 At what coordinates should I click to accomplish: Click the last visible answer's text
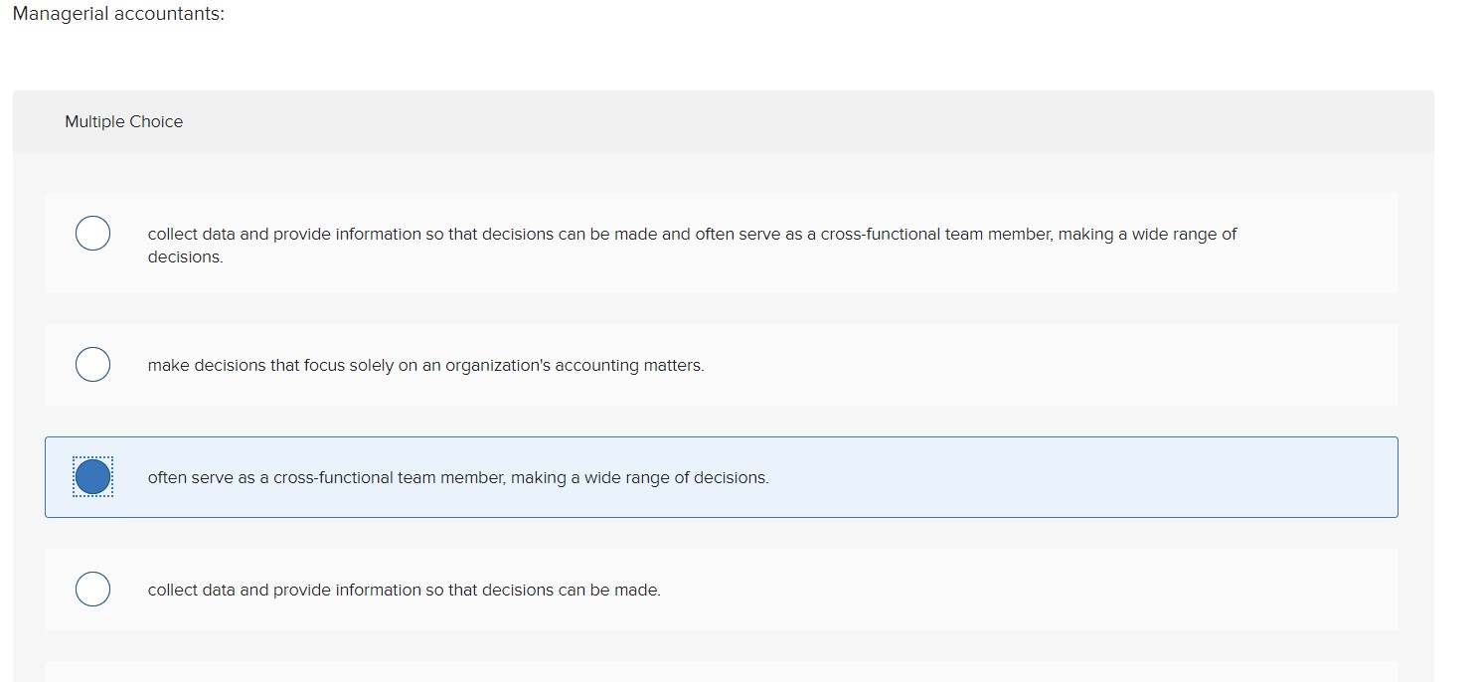[x=404, y=590]
